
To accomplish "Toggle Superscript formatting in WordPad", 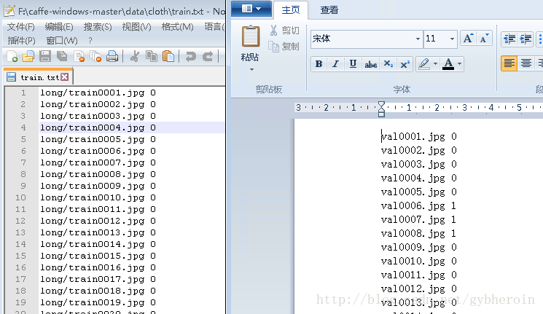I will [x=405, y=64].
